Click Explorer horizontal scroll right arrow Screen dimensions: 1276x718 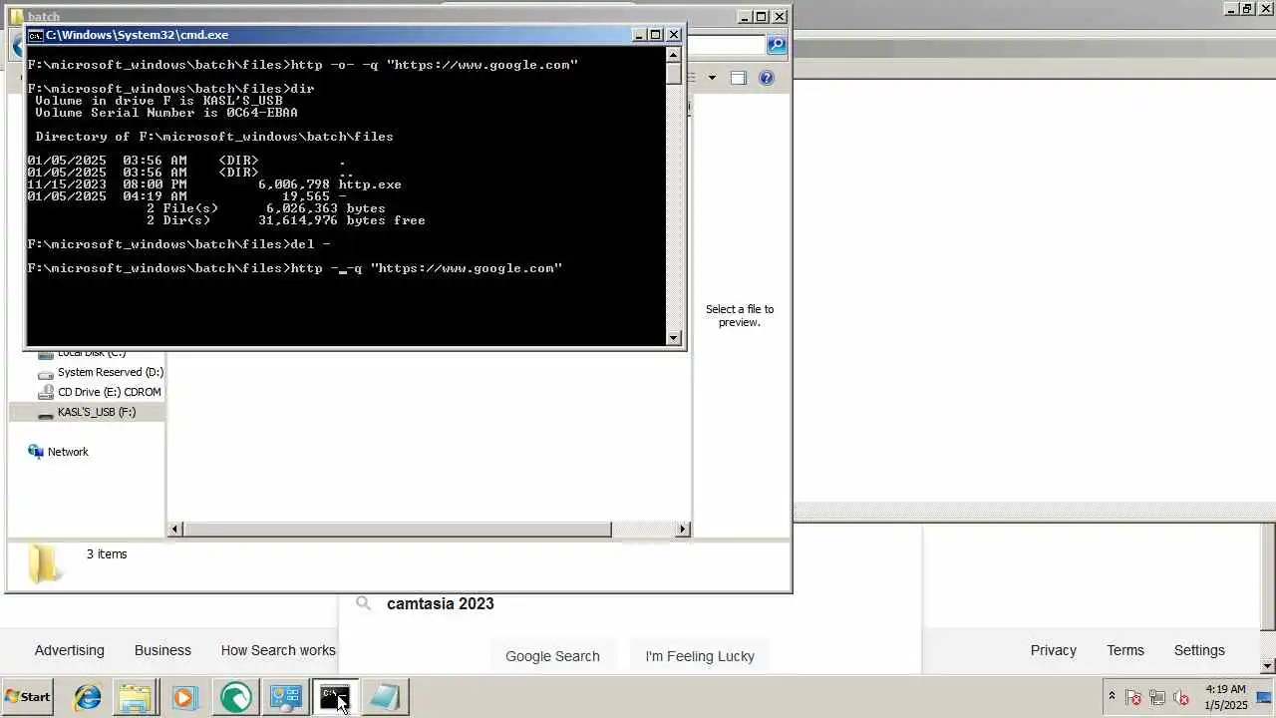point(683,530)
